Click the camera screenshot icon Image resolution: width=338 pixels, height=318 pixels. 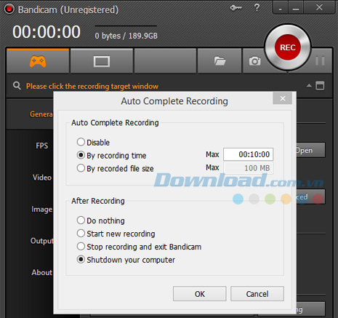[255, 61]
